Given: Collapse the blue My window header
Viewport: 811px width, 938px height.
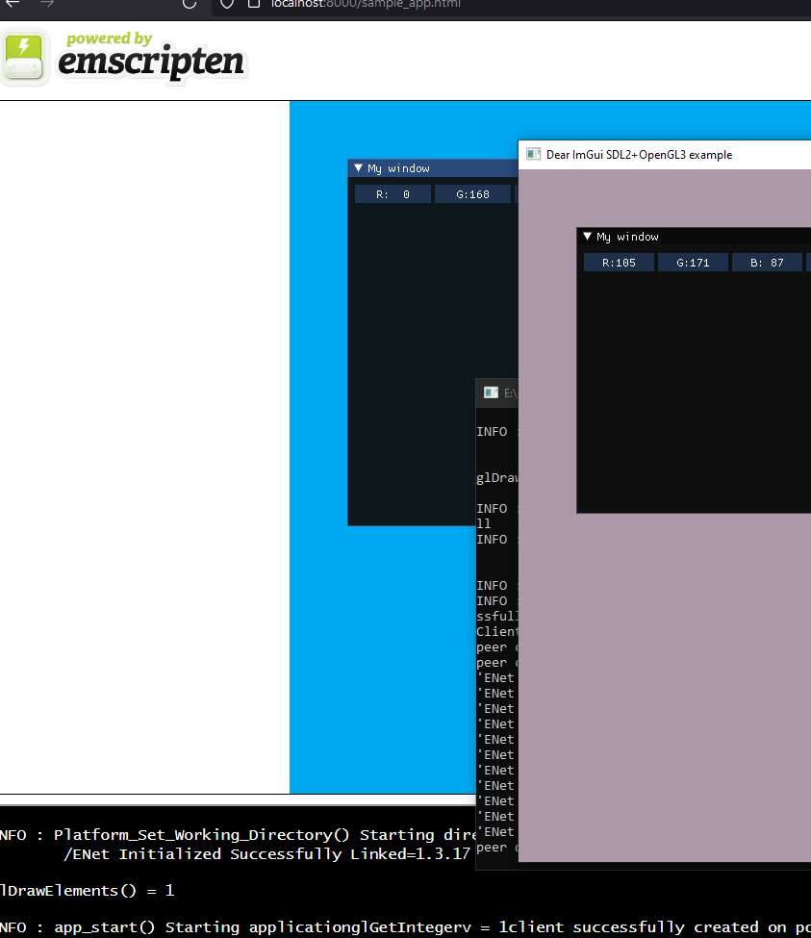Looking at the screenshot, I should coord(359,167).
